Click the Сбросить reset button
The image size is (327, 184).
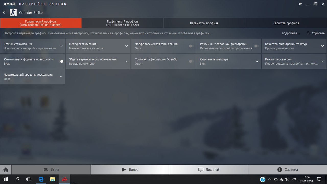tap(316, 33)
